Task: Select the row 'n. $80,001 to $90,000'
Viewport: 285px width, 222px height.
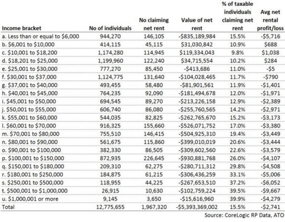Action: tap(142, 142)
